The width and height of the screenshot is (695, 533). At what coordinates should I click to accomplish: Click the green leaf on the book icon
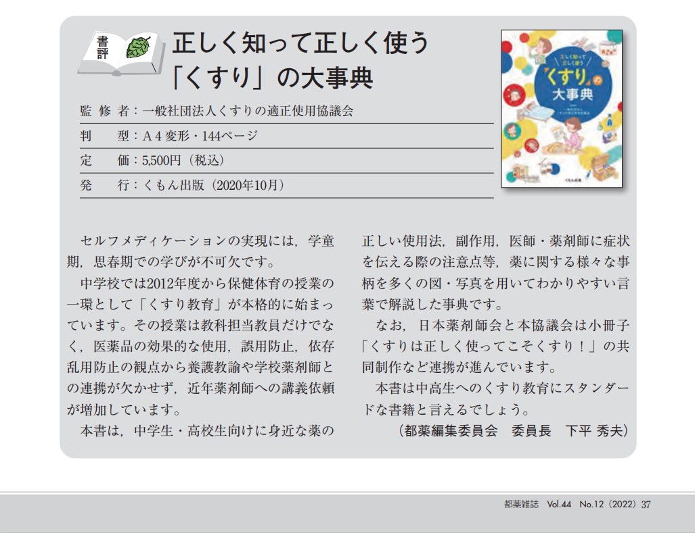click(139, 47)
